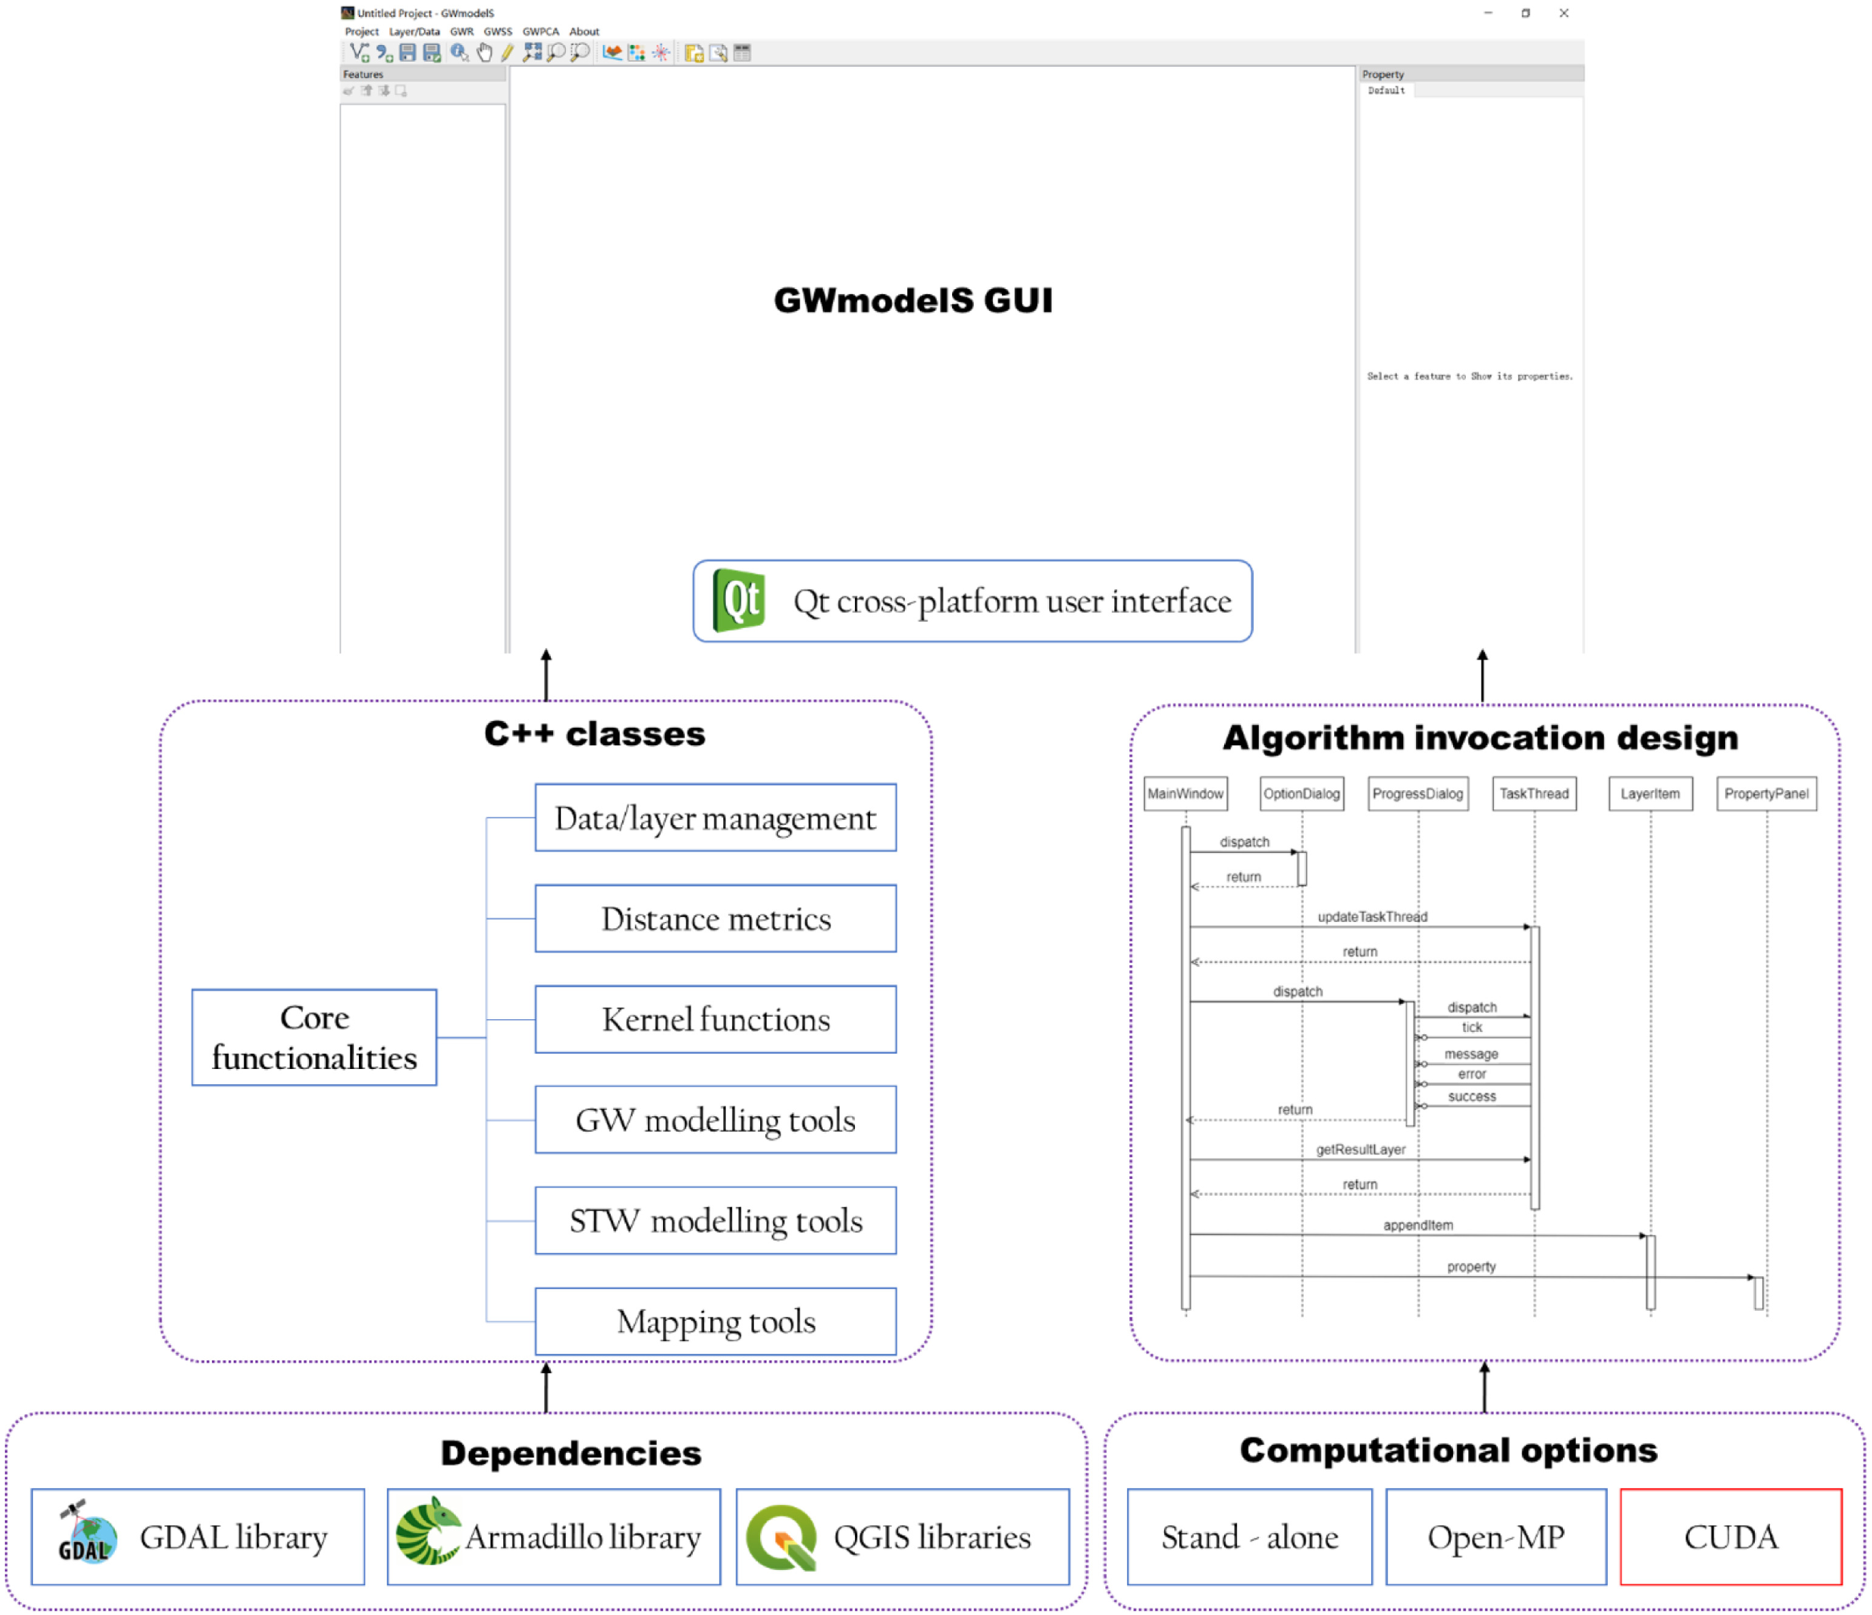1872x1615 pixels.
Task: Click the move layer up arrow in Features
Action: (367, 90)
